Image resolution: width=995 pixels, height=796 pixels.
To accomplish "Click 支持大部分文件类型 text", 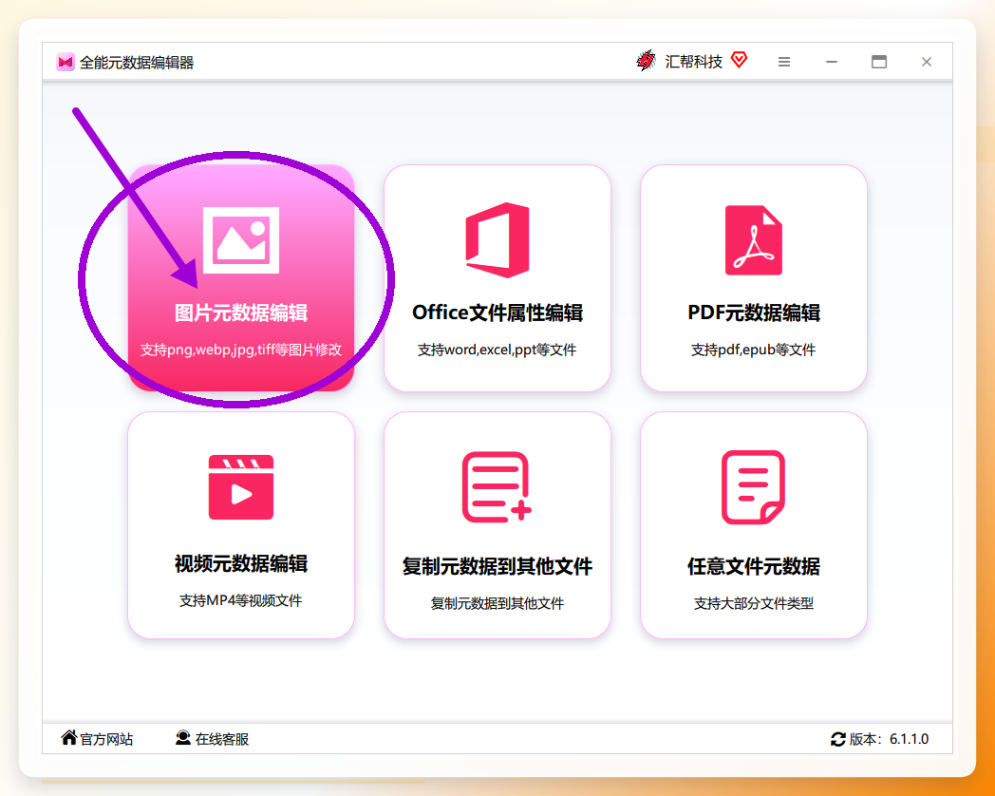I will (754, 603).
